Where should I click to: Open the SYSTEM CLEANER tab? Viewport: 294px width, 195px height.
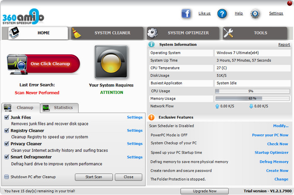click(x=107, y=33)
